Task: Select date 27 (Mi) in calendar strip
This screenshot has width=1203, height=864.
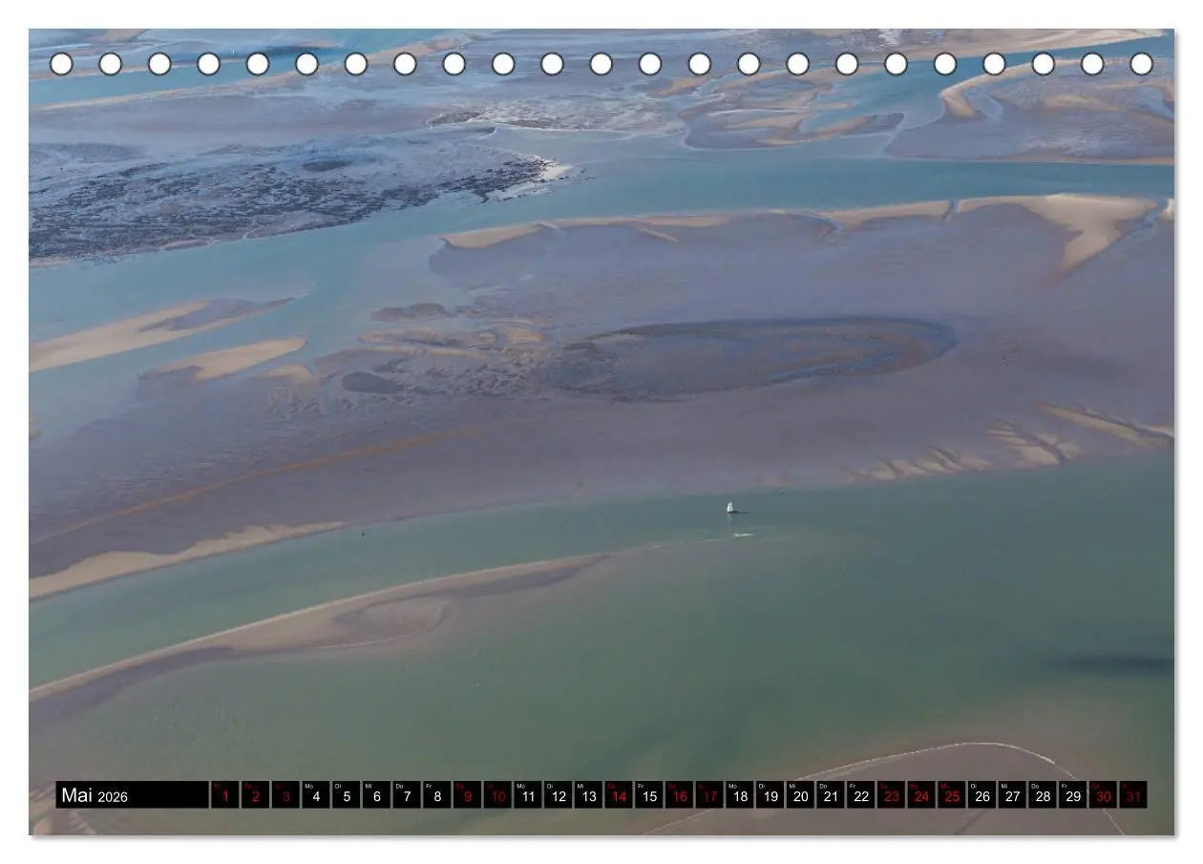Action: pyautogui.click(x=1013, y=795)
